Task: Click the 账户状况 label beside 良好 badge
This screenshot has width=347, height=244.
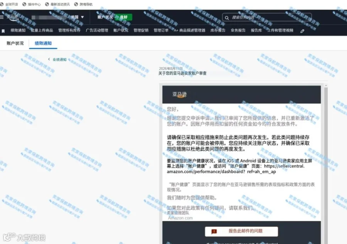Action: pyautogui.click(x=105, y=17)
